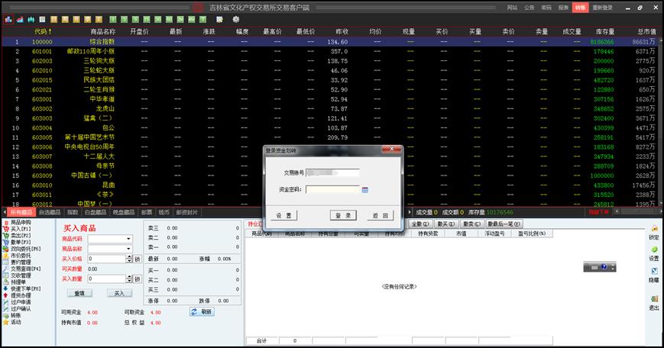
Task: Click the 代码 column header to sort
Action: tap(43, 31)
